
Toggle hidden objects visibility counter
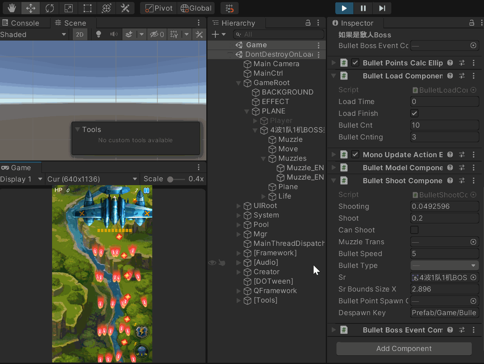tap(157, 34)
